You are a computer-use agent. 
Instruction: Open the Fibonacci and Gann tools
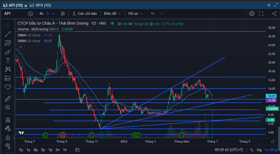(8, 43)
